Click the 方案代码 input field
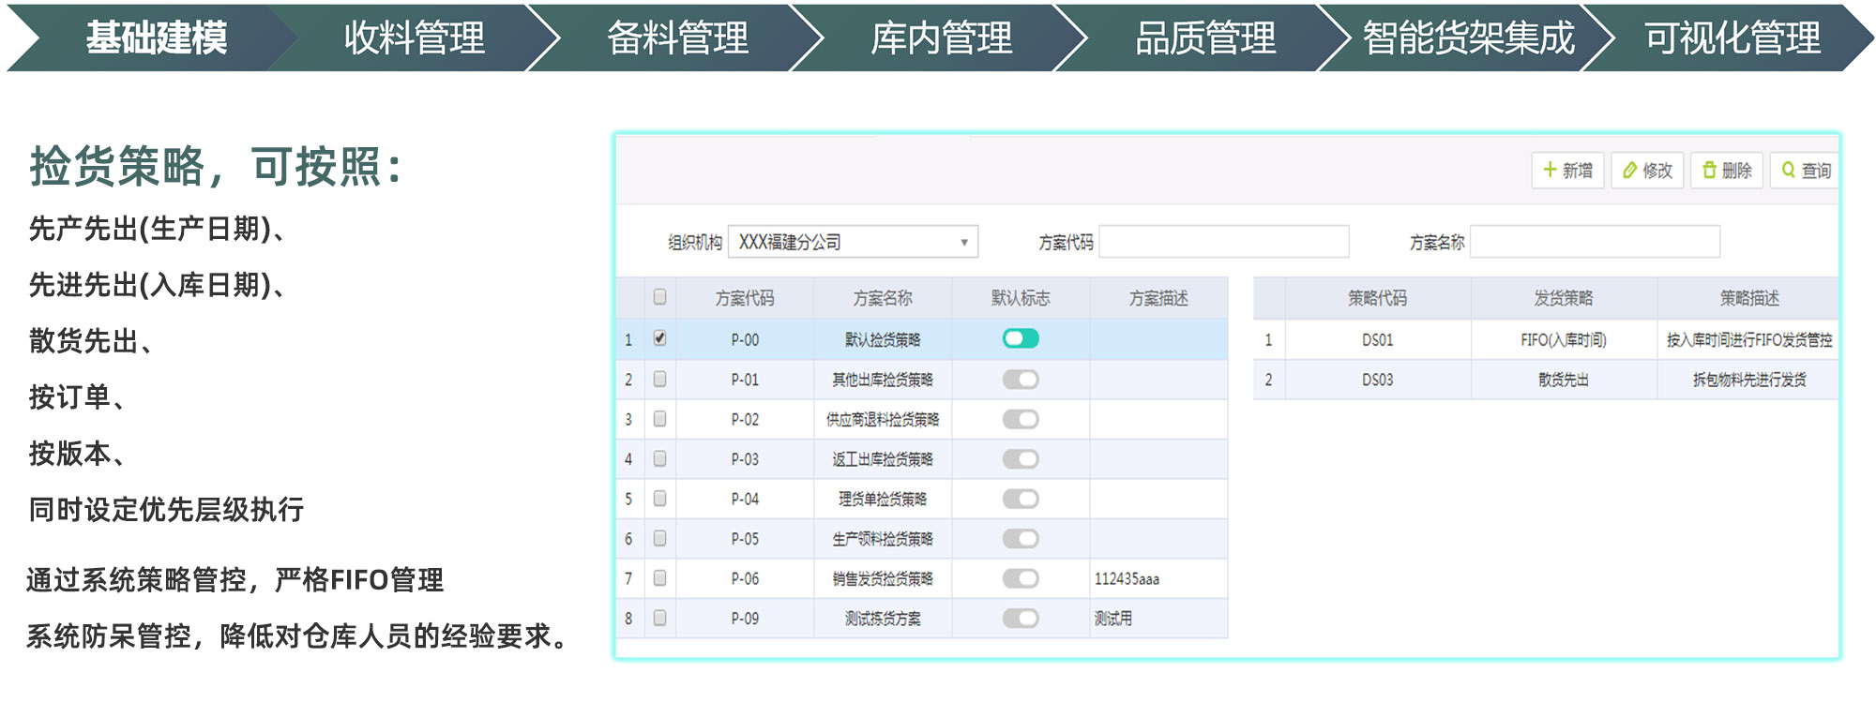Viewport: 1876px width, 717px height. coord(1223,242)
